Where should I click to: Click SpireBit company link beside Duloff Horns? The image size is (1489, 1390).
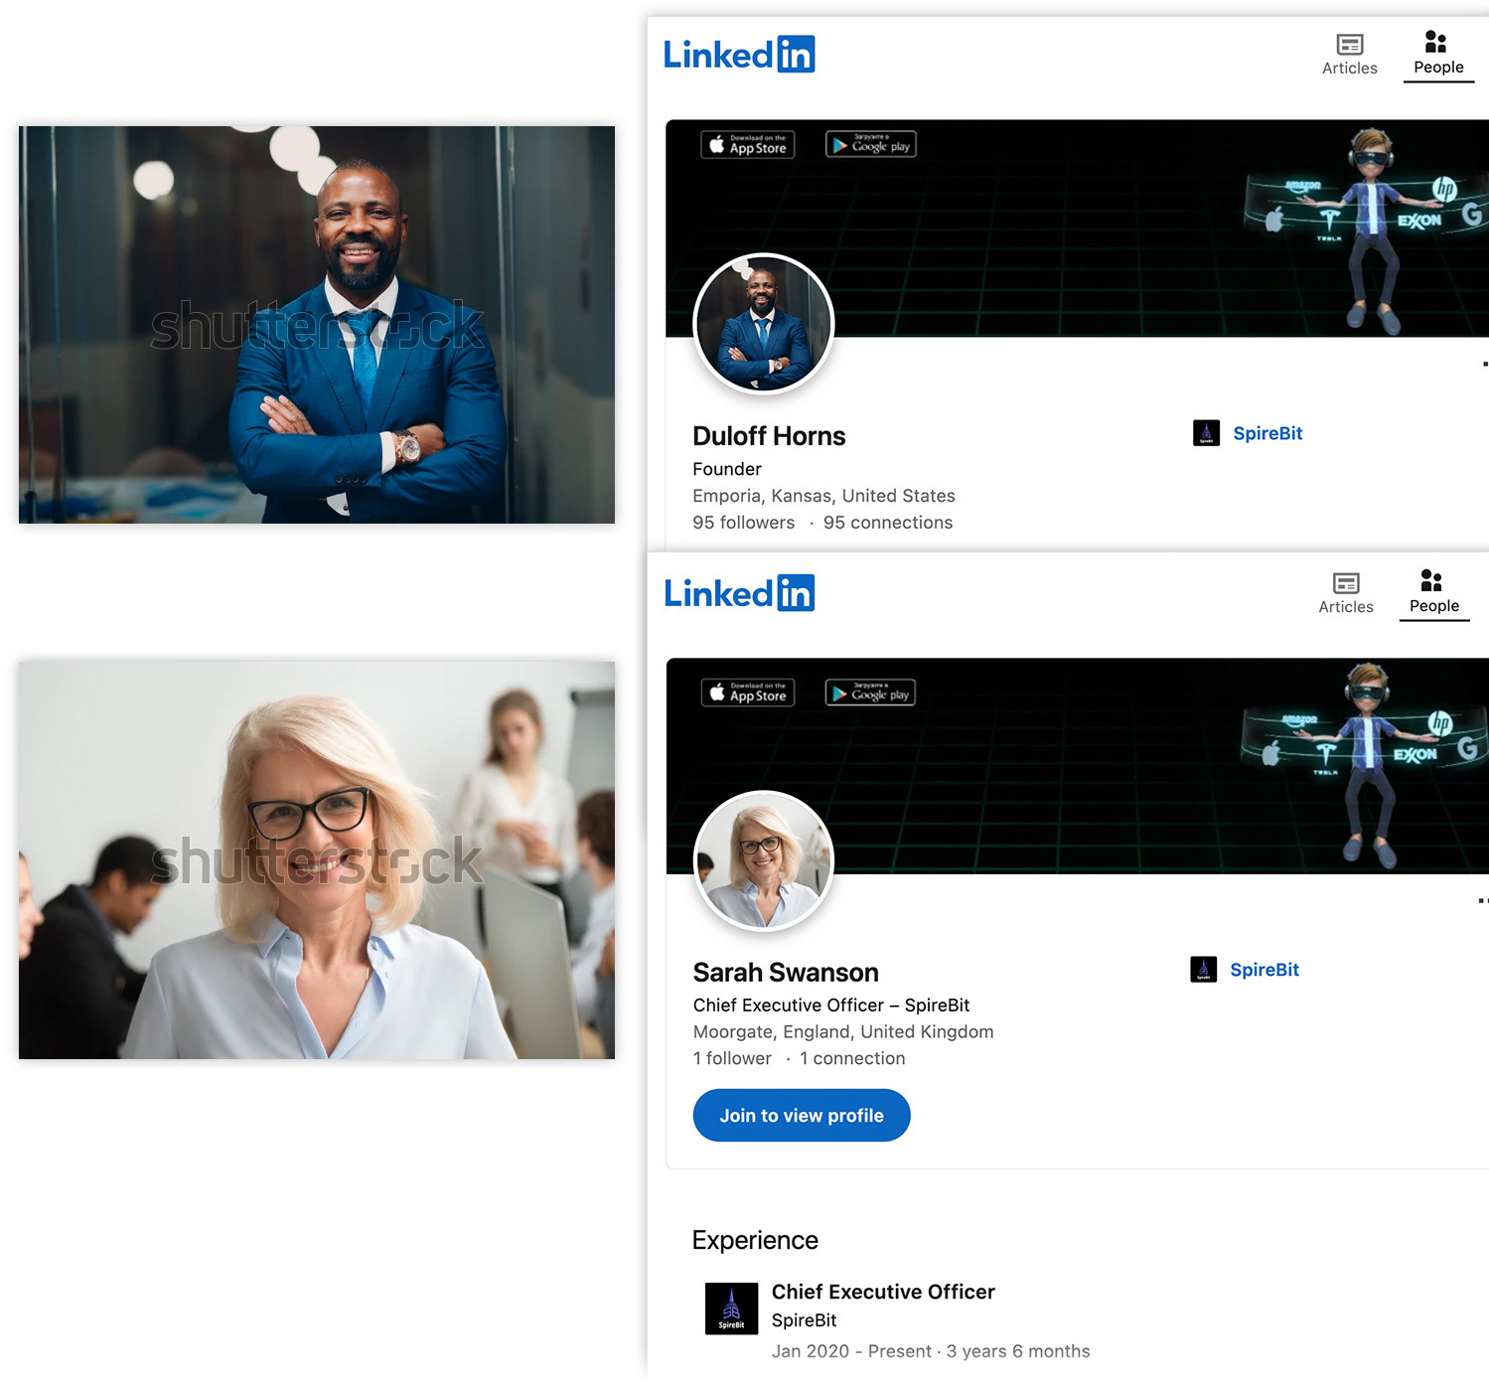pos(1266,433)
